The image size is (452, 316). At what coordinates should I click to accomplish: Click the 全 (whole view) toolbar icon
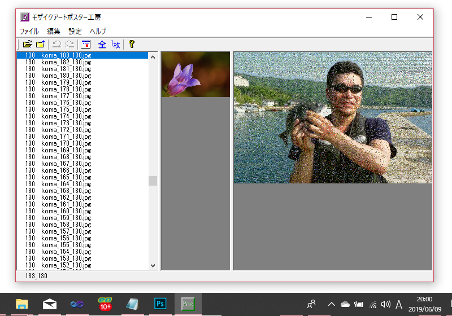click(102, 44)
